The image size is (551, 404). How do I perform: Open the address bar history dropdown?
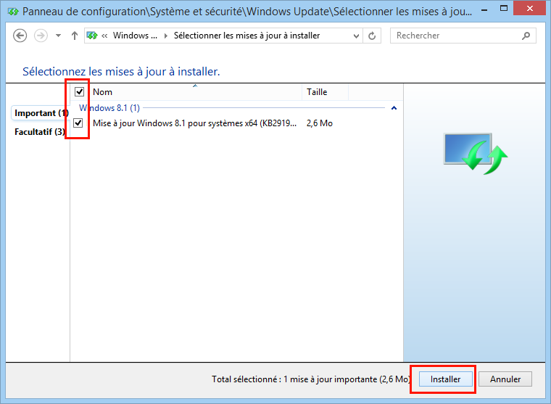click(356, 36)
